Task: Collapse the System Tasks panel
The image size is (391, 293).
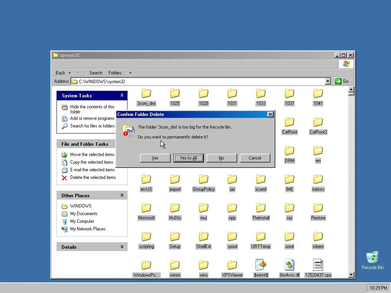Action: click(122, 95)
